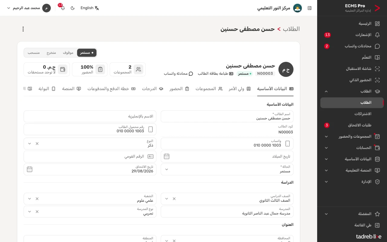The image size is (387, 242).
Task: Open الحضور الذاتي sidebar item
Action: pos(352,80)
